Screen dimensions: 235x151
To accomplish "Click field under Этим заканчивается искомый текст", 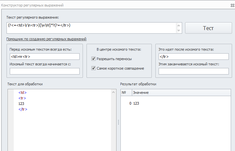I will (x=194, y=71).
